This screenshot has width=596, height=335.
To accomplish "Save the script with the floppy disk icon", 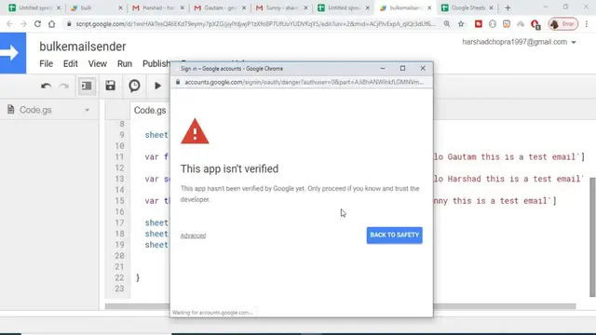I will (x=110, y=86).
